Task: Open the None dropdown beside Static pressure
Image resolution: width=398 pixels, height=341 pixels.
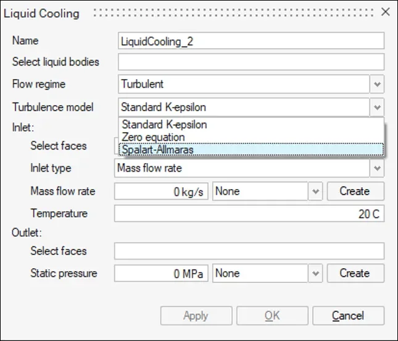Action: tap(315, 273)
